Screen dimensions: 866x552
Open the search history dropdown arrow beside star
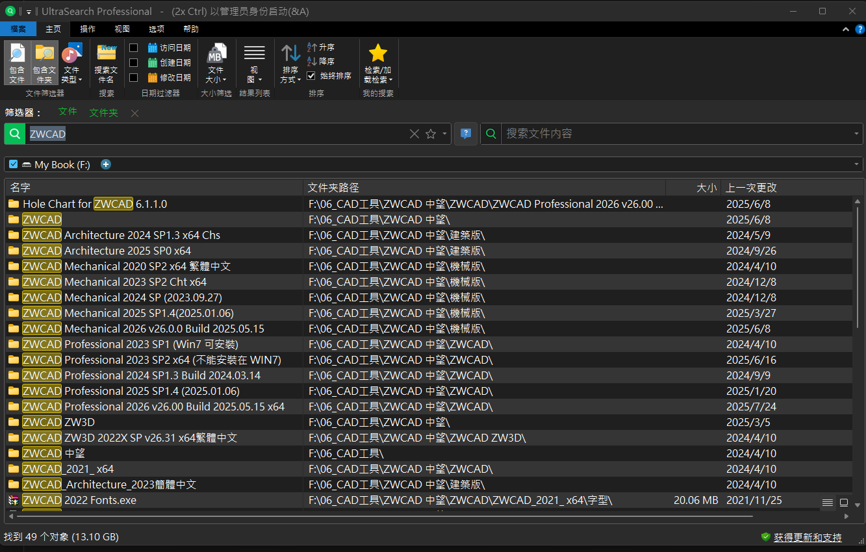(445, 134)
